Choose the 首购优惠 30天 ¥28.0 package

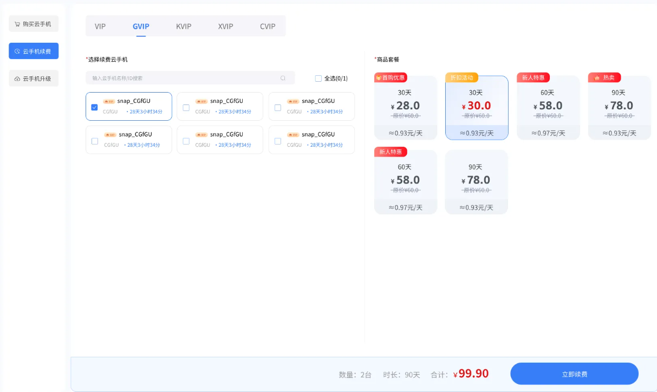(406, 108)
